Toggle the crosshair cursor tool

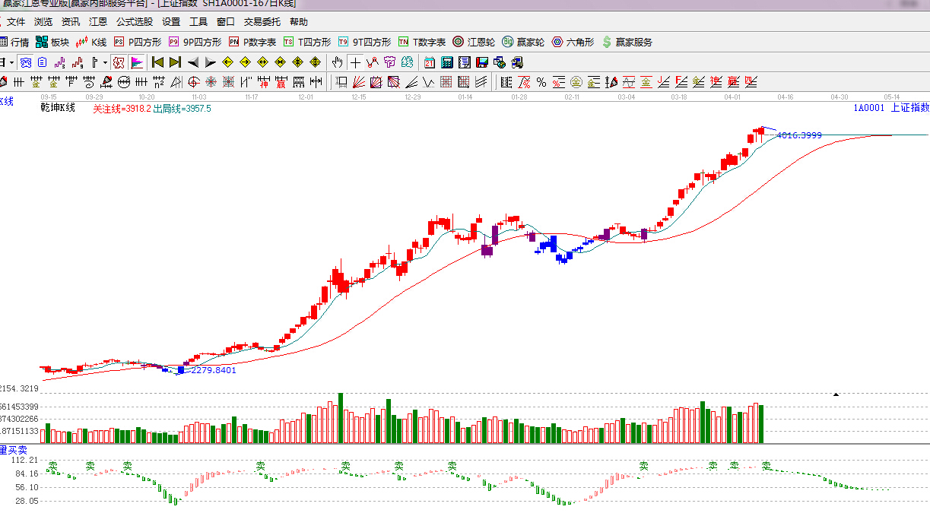tap(355, 62)
